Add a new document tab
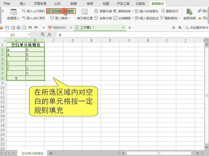The image size is (209, 156). 129,28
